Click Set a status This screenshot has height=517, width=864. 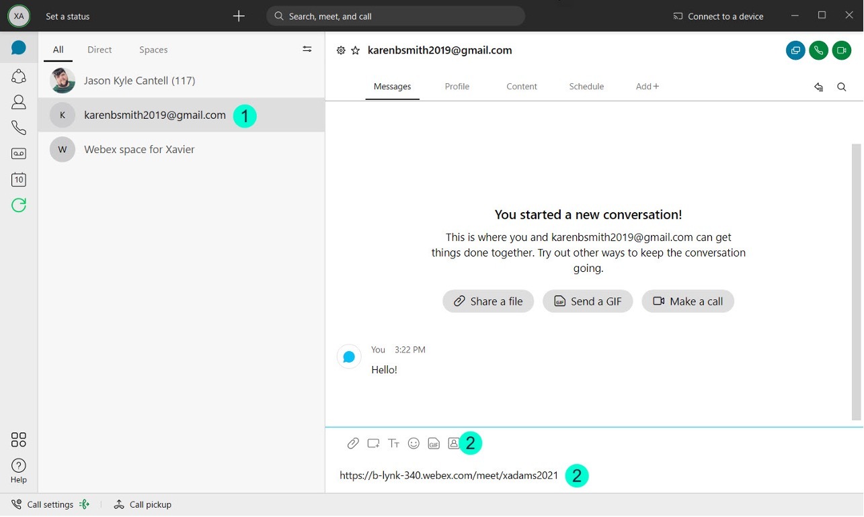(x=67, y=16)
